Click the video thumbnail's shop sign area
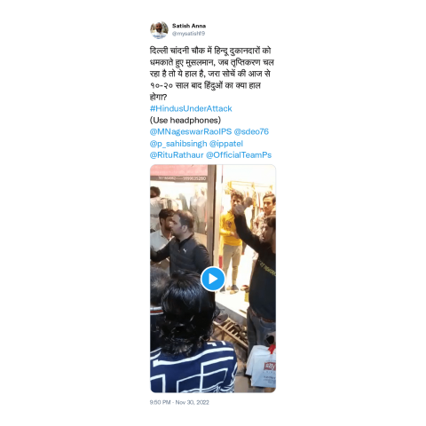 (x=178, y=172)
